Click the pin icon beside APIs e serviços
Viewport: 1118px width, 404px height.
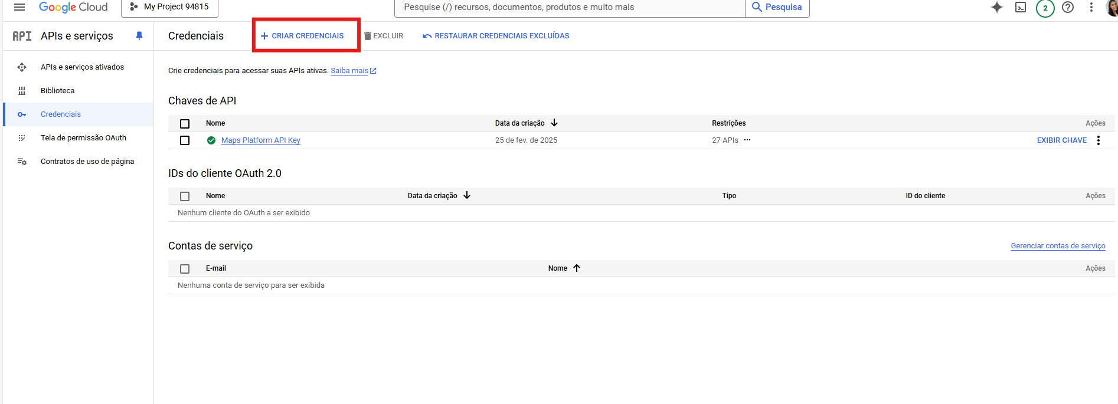[x=139, y=36]
